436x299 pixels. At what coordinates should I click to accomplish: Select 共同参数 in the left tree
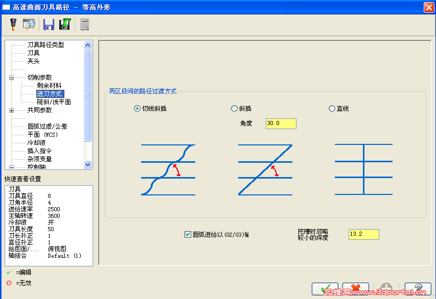40,110
